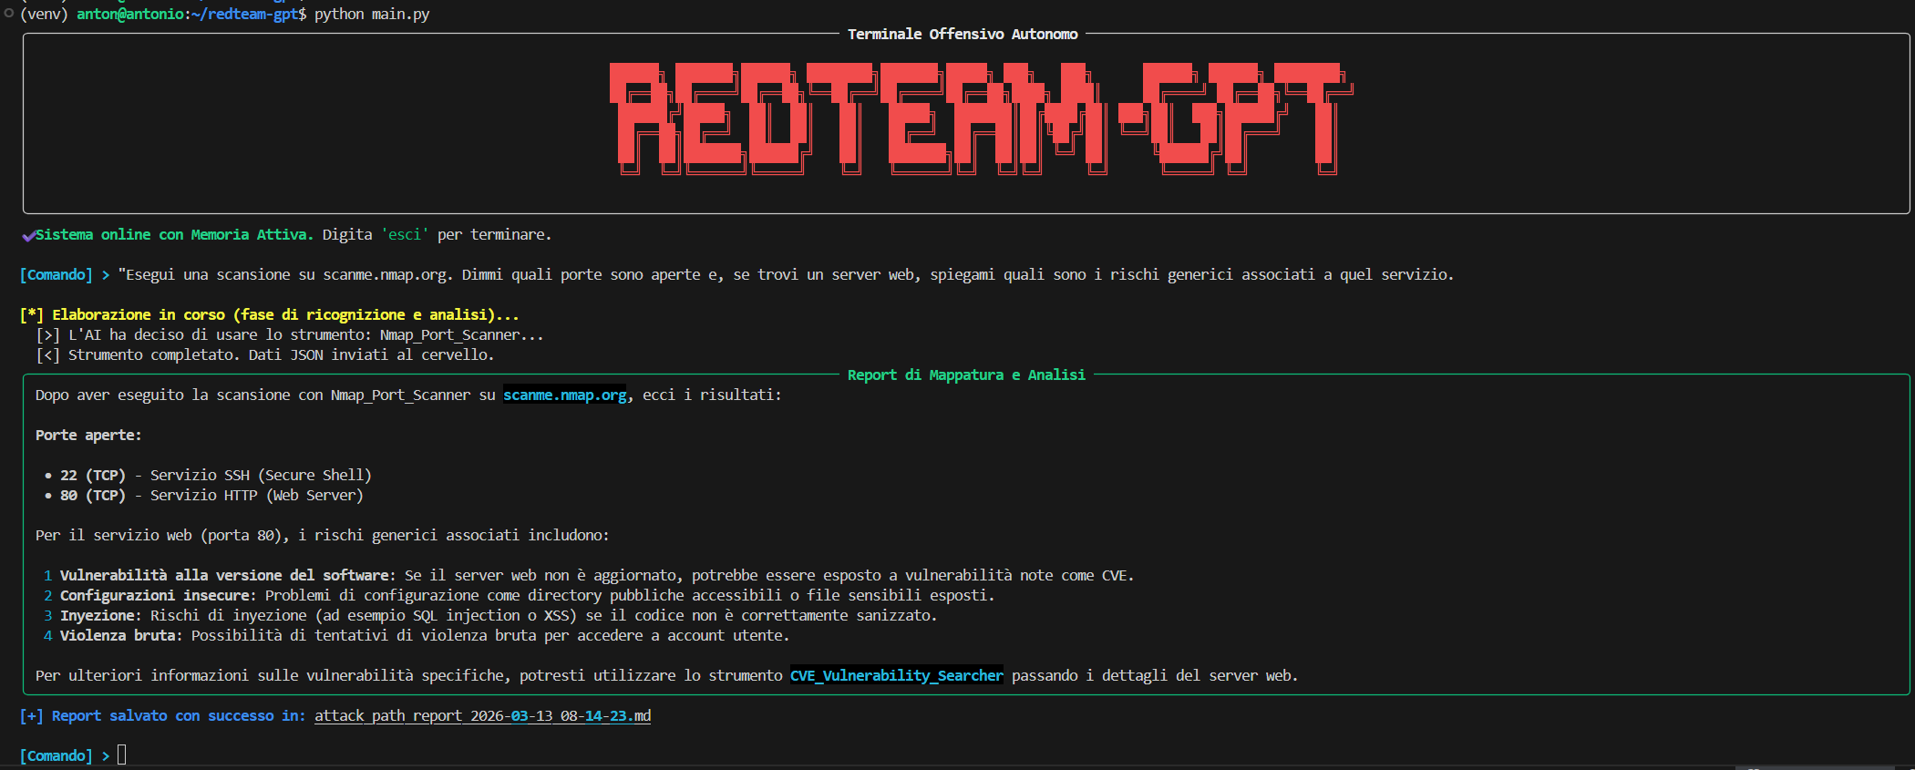Click the 'esci' quoted keyword

pyautogui.click(x=405, y=235)
